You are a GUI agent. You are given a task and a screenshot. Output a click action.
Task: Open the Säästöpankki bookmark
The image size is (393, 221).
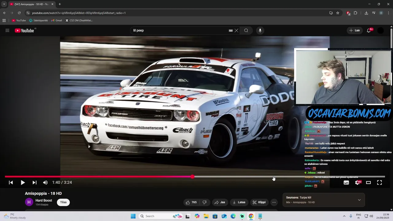pos(38,21)
